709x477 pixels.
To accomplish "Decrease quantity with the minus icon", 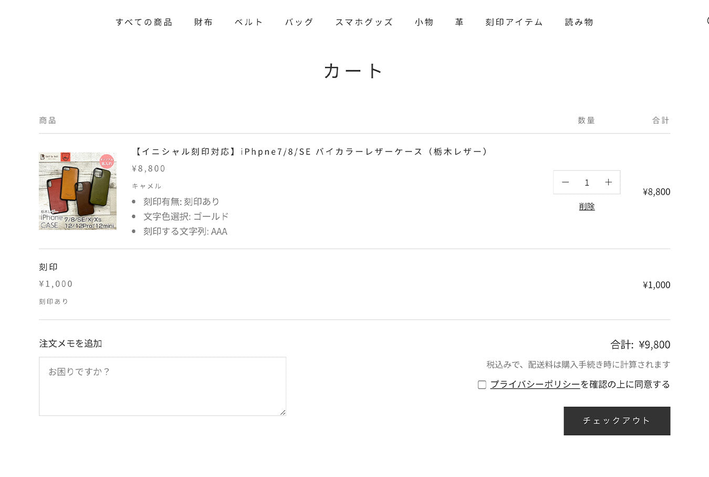I will point(565,182).
